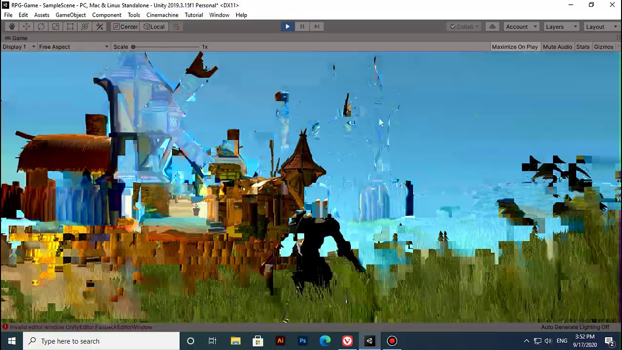Toggle Mute Audio

(x=557, y=47)
